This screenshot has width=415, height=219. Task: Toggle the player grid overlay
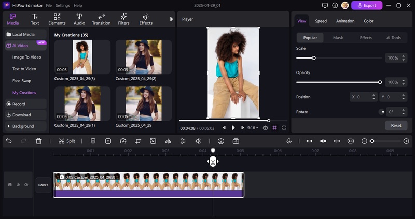[274, 128]
